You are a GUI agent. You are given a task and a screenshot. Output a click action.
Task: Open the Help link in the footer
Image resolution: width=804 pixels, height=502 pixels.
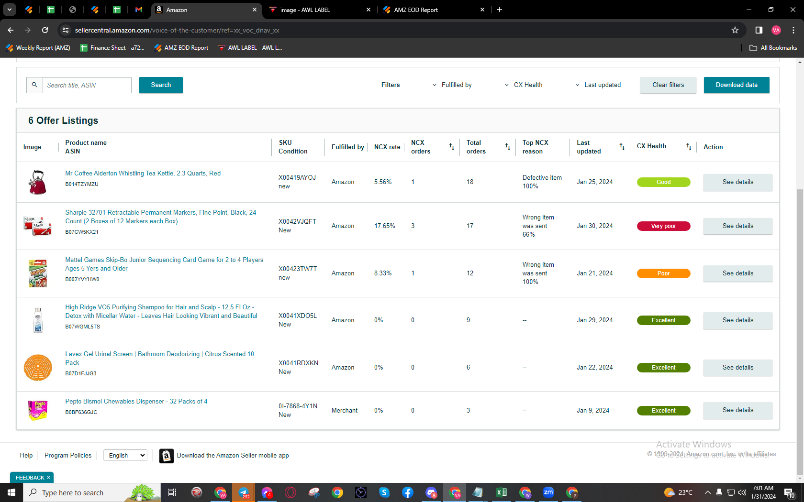[x=26, y=456]
